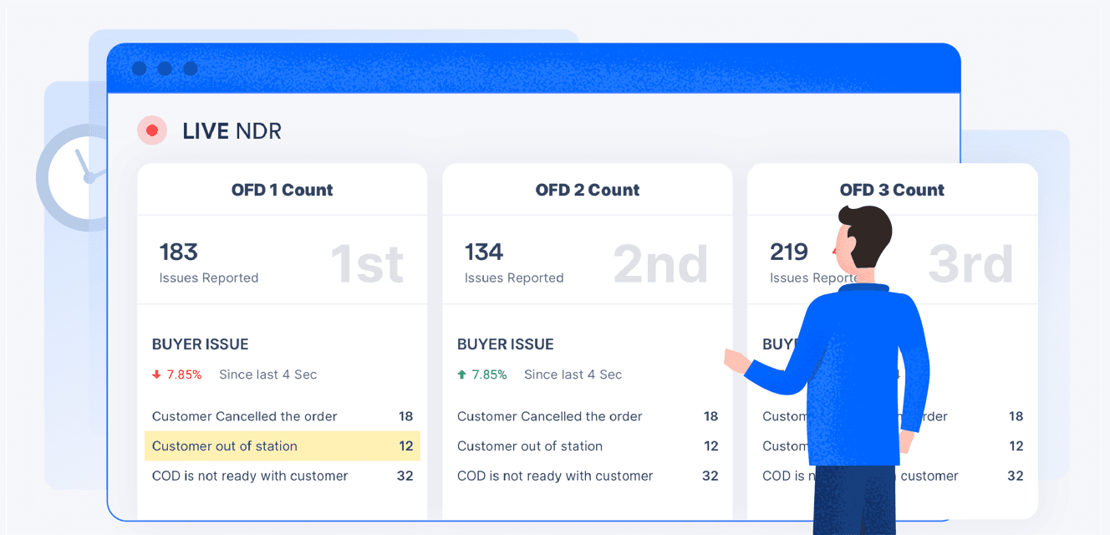Select Customer out of station in OFD 2
This screenshot has height=535, width=1110.
tap(588, 446)
